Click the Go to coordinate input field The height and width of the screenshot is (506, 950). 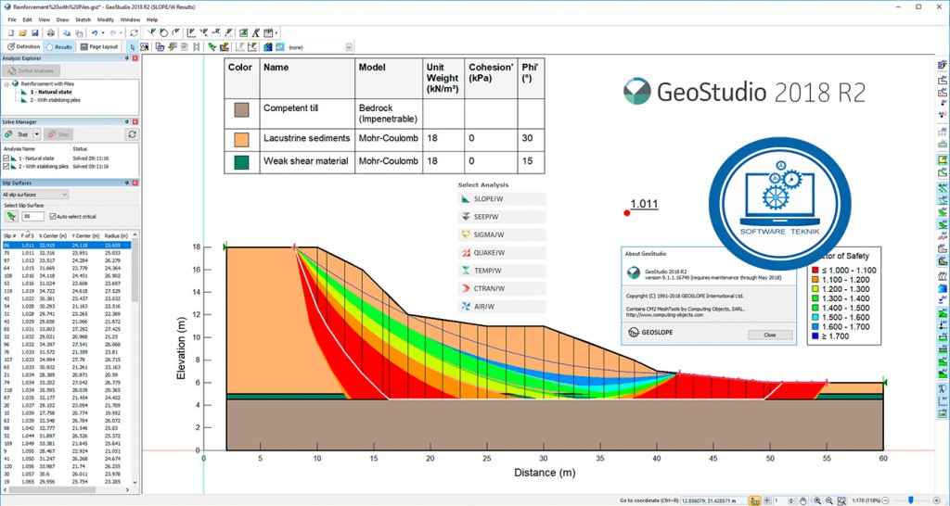pos(713,500)
